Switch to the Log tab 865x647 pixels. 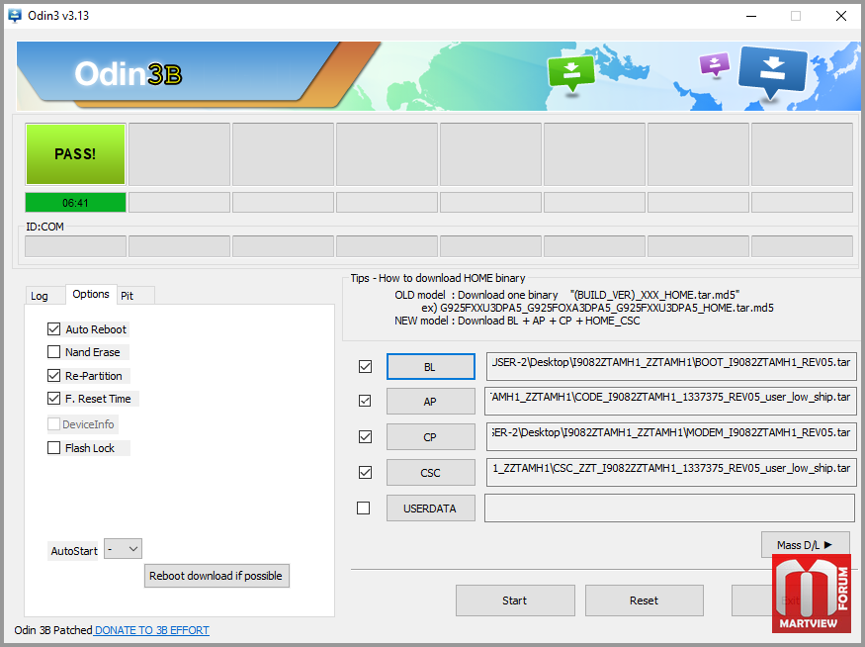(x=40, y=296)
